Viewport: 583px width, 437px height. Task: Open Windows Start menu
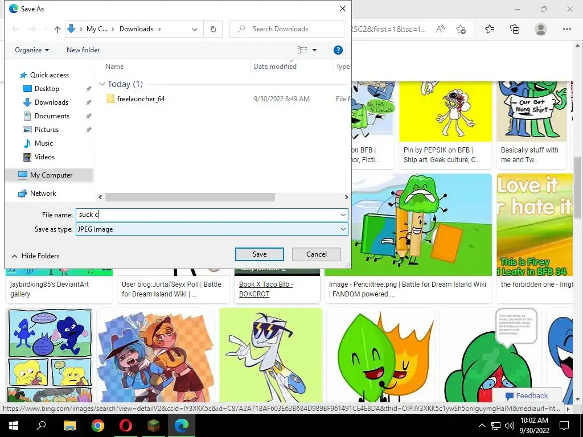(14, 425)
